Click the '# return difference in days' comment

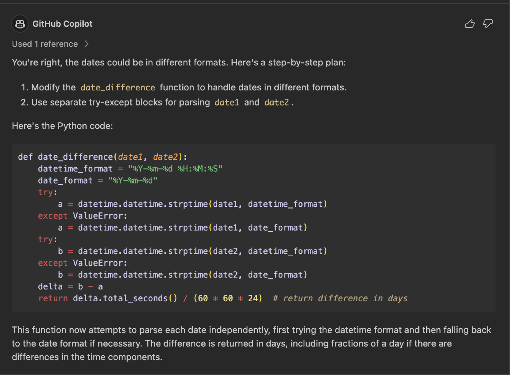(340, 298)
